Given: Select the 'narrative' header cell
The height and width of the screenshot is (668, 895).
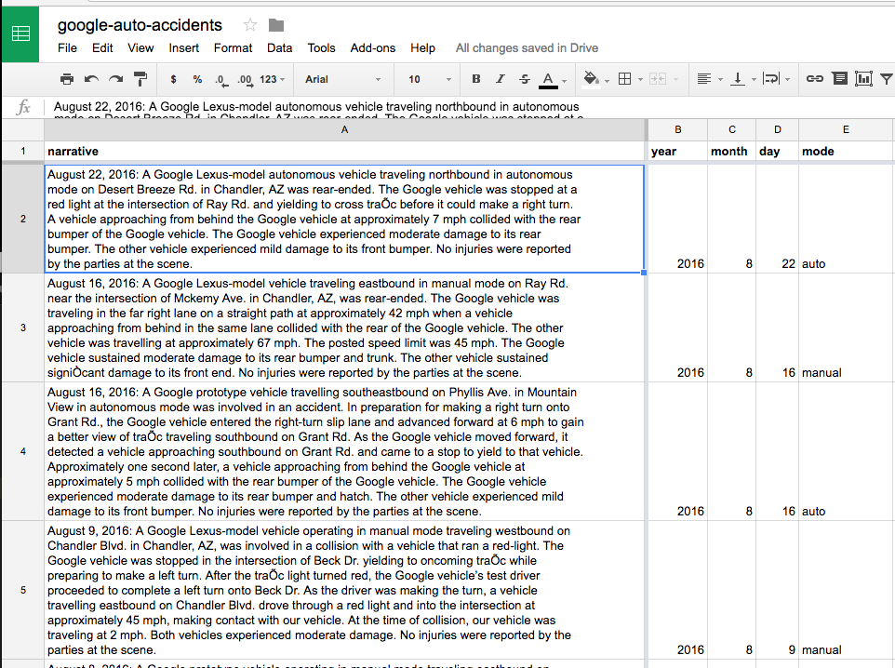Looking at the screenshot, I should click(x=345, y=152).
